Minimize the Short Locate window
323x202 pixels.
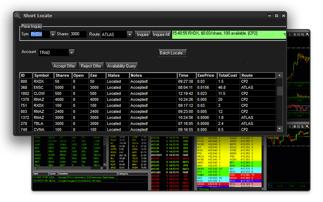tap(269, 15)
